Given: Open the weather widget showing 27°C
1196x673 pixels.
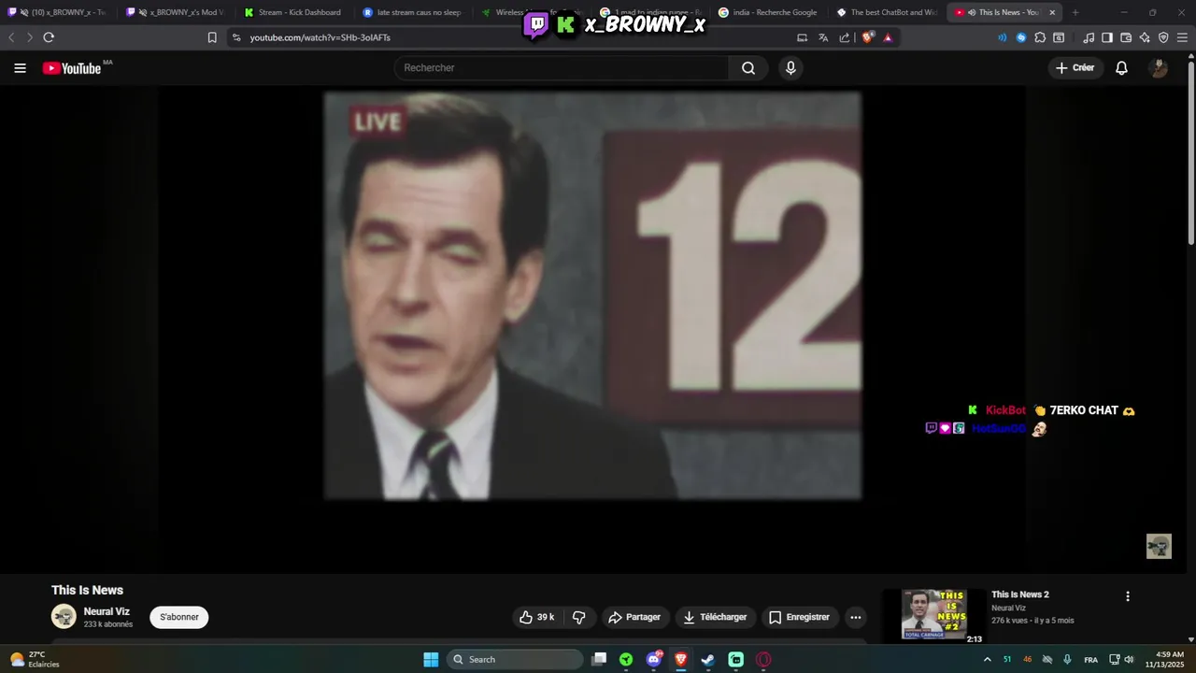Looking at the screenshot, I should [x=34, y=659].
